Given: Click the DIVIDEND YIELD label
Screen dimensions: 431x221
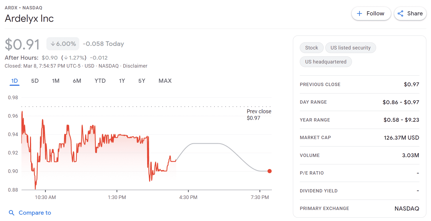Looking at the screenshot, I should [319, 191].
